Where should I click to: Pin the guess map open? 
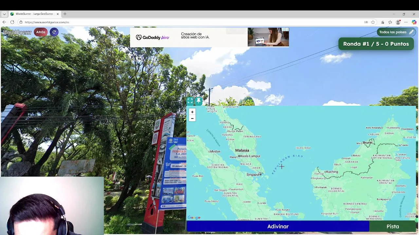point(198,101)
